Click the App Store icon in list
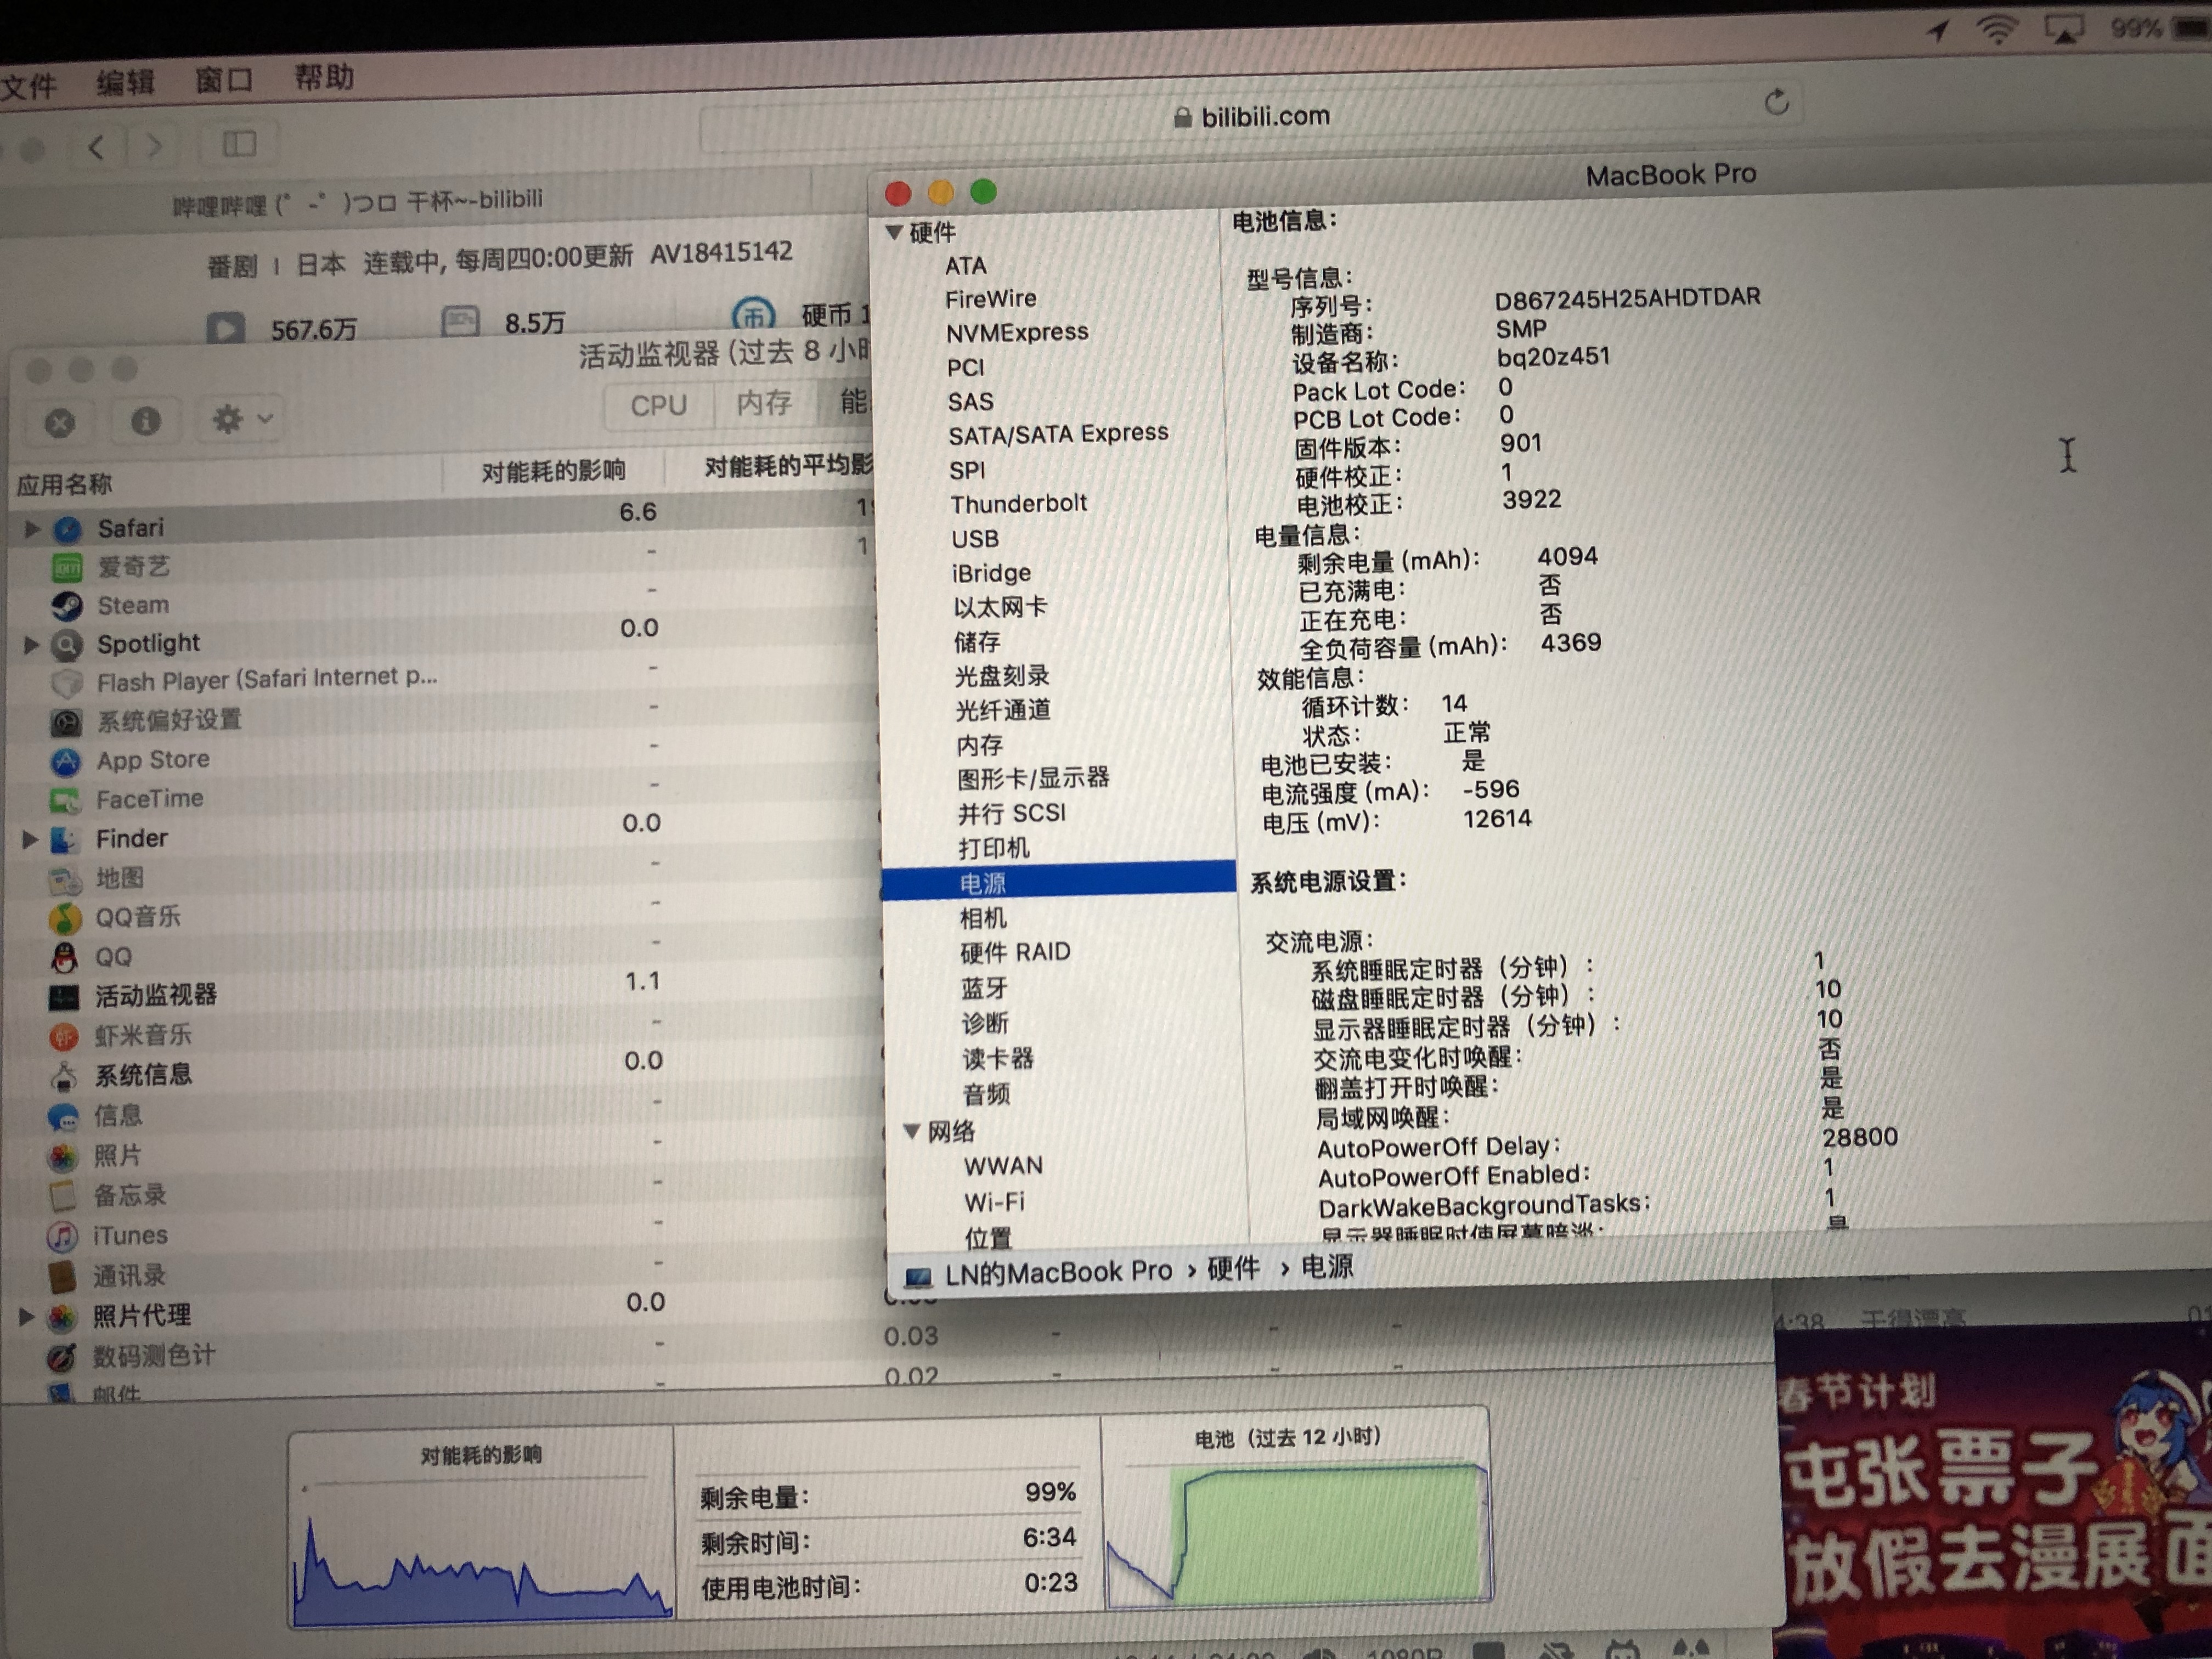 (x=65, y=762)
